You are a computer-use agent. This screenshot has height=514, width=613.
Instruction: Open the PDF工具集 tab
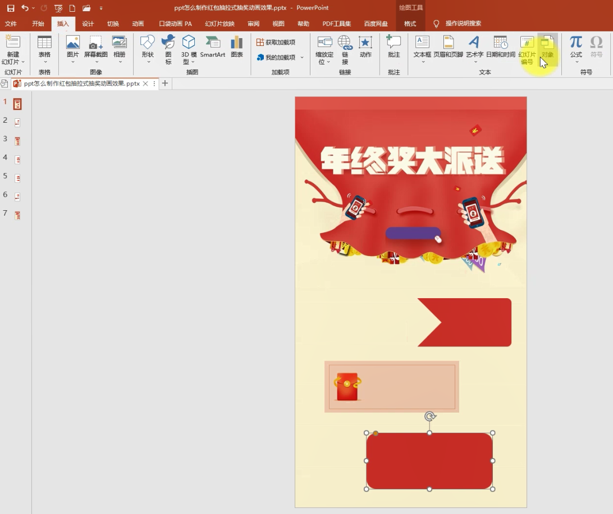[337, 24]
